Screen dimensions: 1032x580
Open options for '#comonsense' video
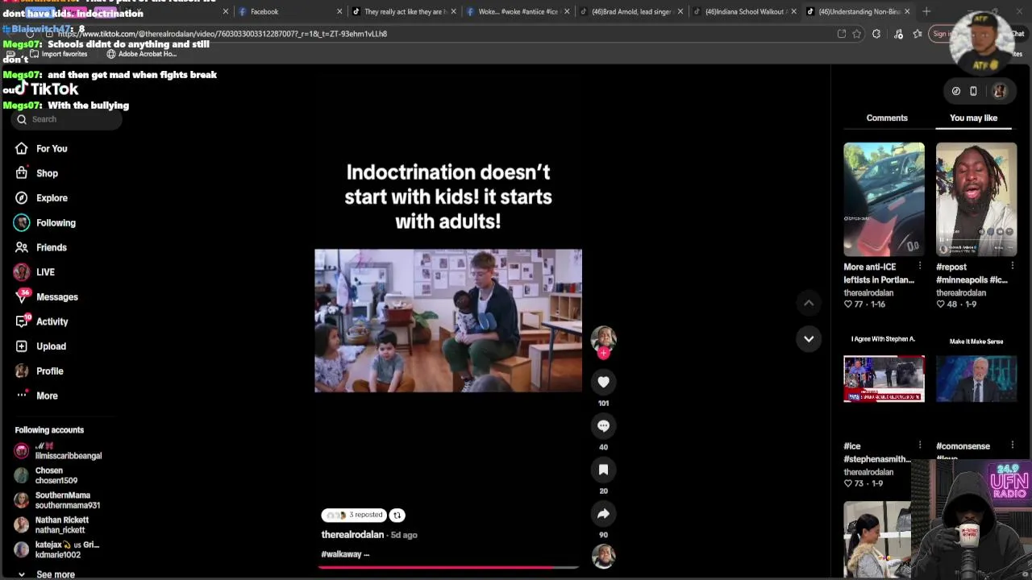pos(1012,445)
